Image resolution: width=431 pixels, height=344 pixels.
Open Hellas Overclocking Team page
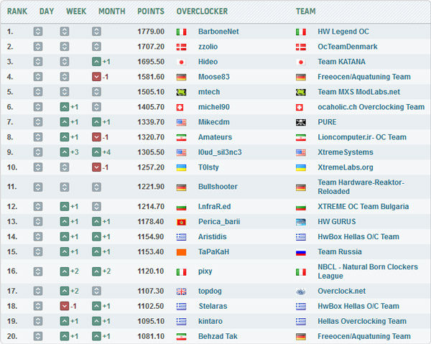point(362,321)
